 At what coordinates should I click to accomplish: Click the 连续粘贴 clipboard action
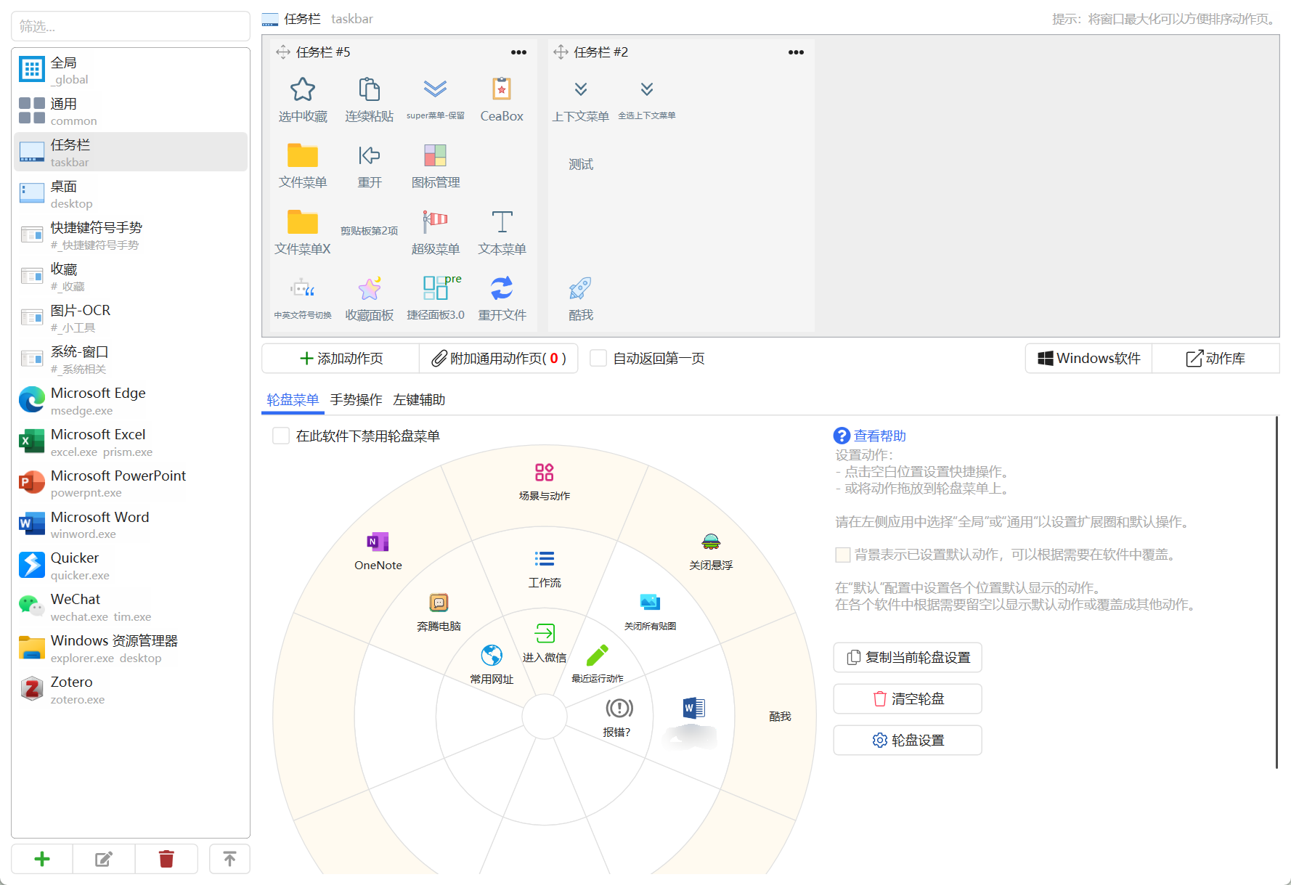[369, 99]
